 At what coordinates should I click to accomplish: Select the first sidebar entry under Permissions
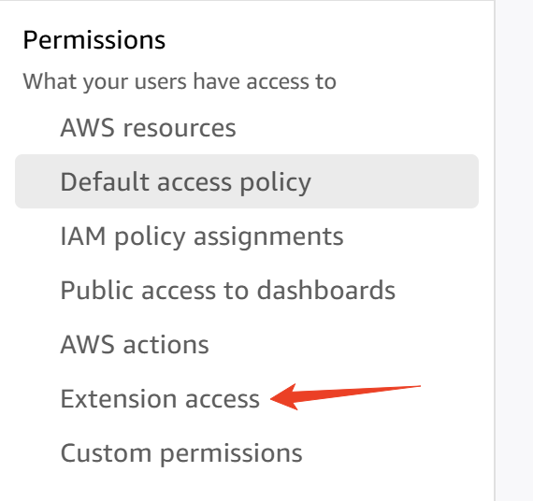(148, 128)
